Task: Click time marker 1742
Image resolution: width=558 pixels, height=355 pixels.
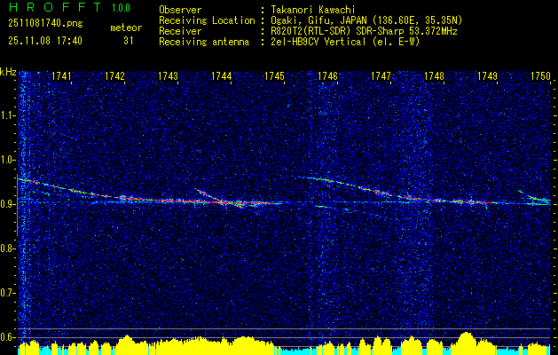Action: [114, 76]
